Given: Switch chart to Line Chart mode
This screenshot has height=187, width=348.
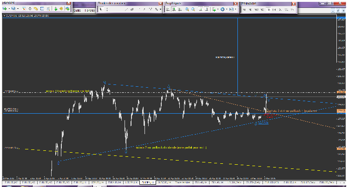Looking at the screenshot, I should coord(180,9).
